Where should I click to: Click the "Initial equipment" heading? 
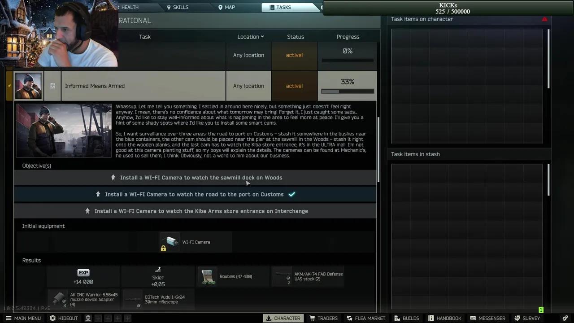[x=43, y=226]
